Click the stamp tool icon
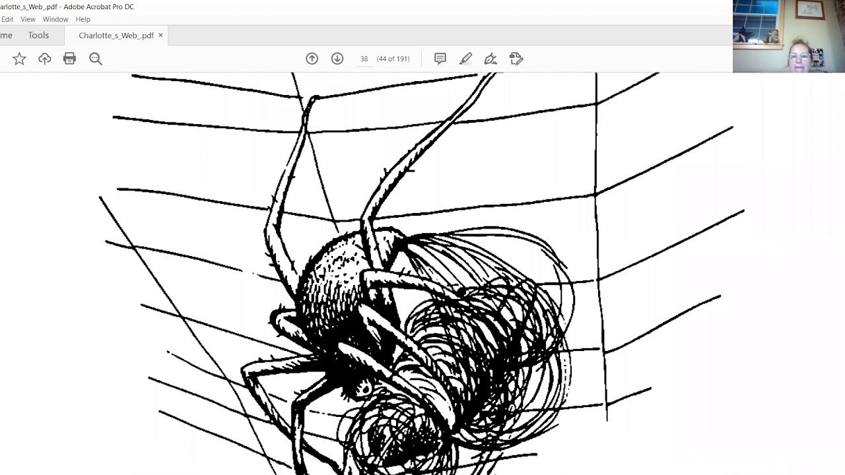The height and width of the screenshot is (475, 845). click(516, 59)
